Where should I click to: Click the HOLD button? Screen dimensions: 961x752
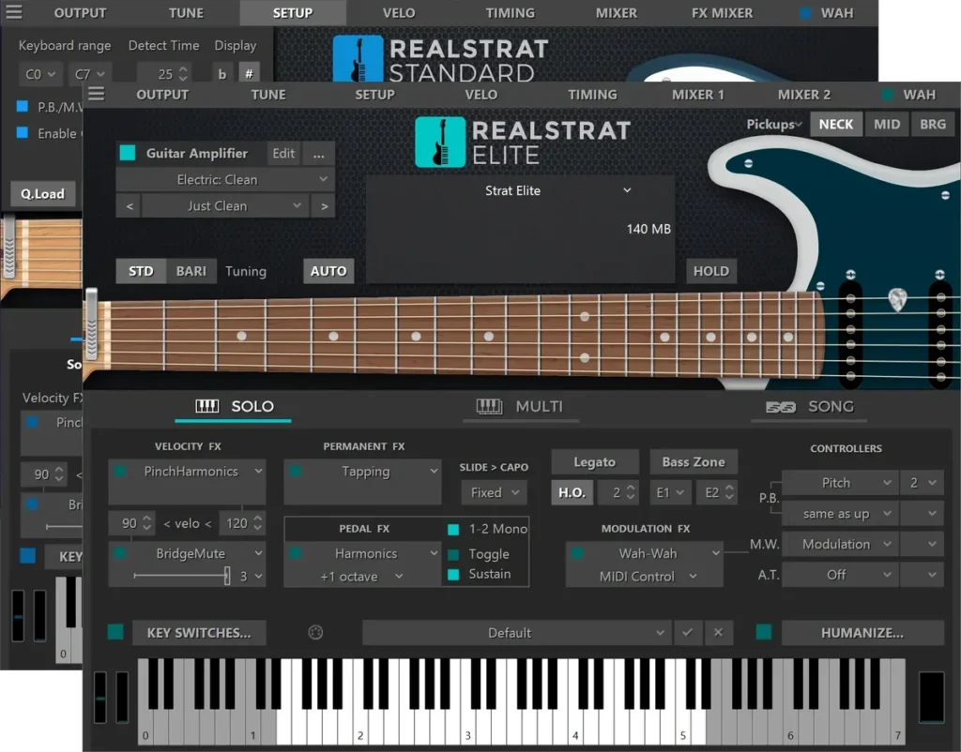[x=711, y=271]
